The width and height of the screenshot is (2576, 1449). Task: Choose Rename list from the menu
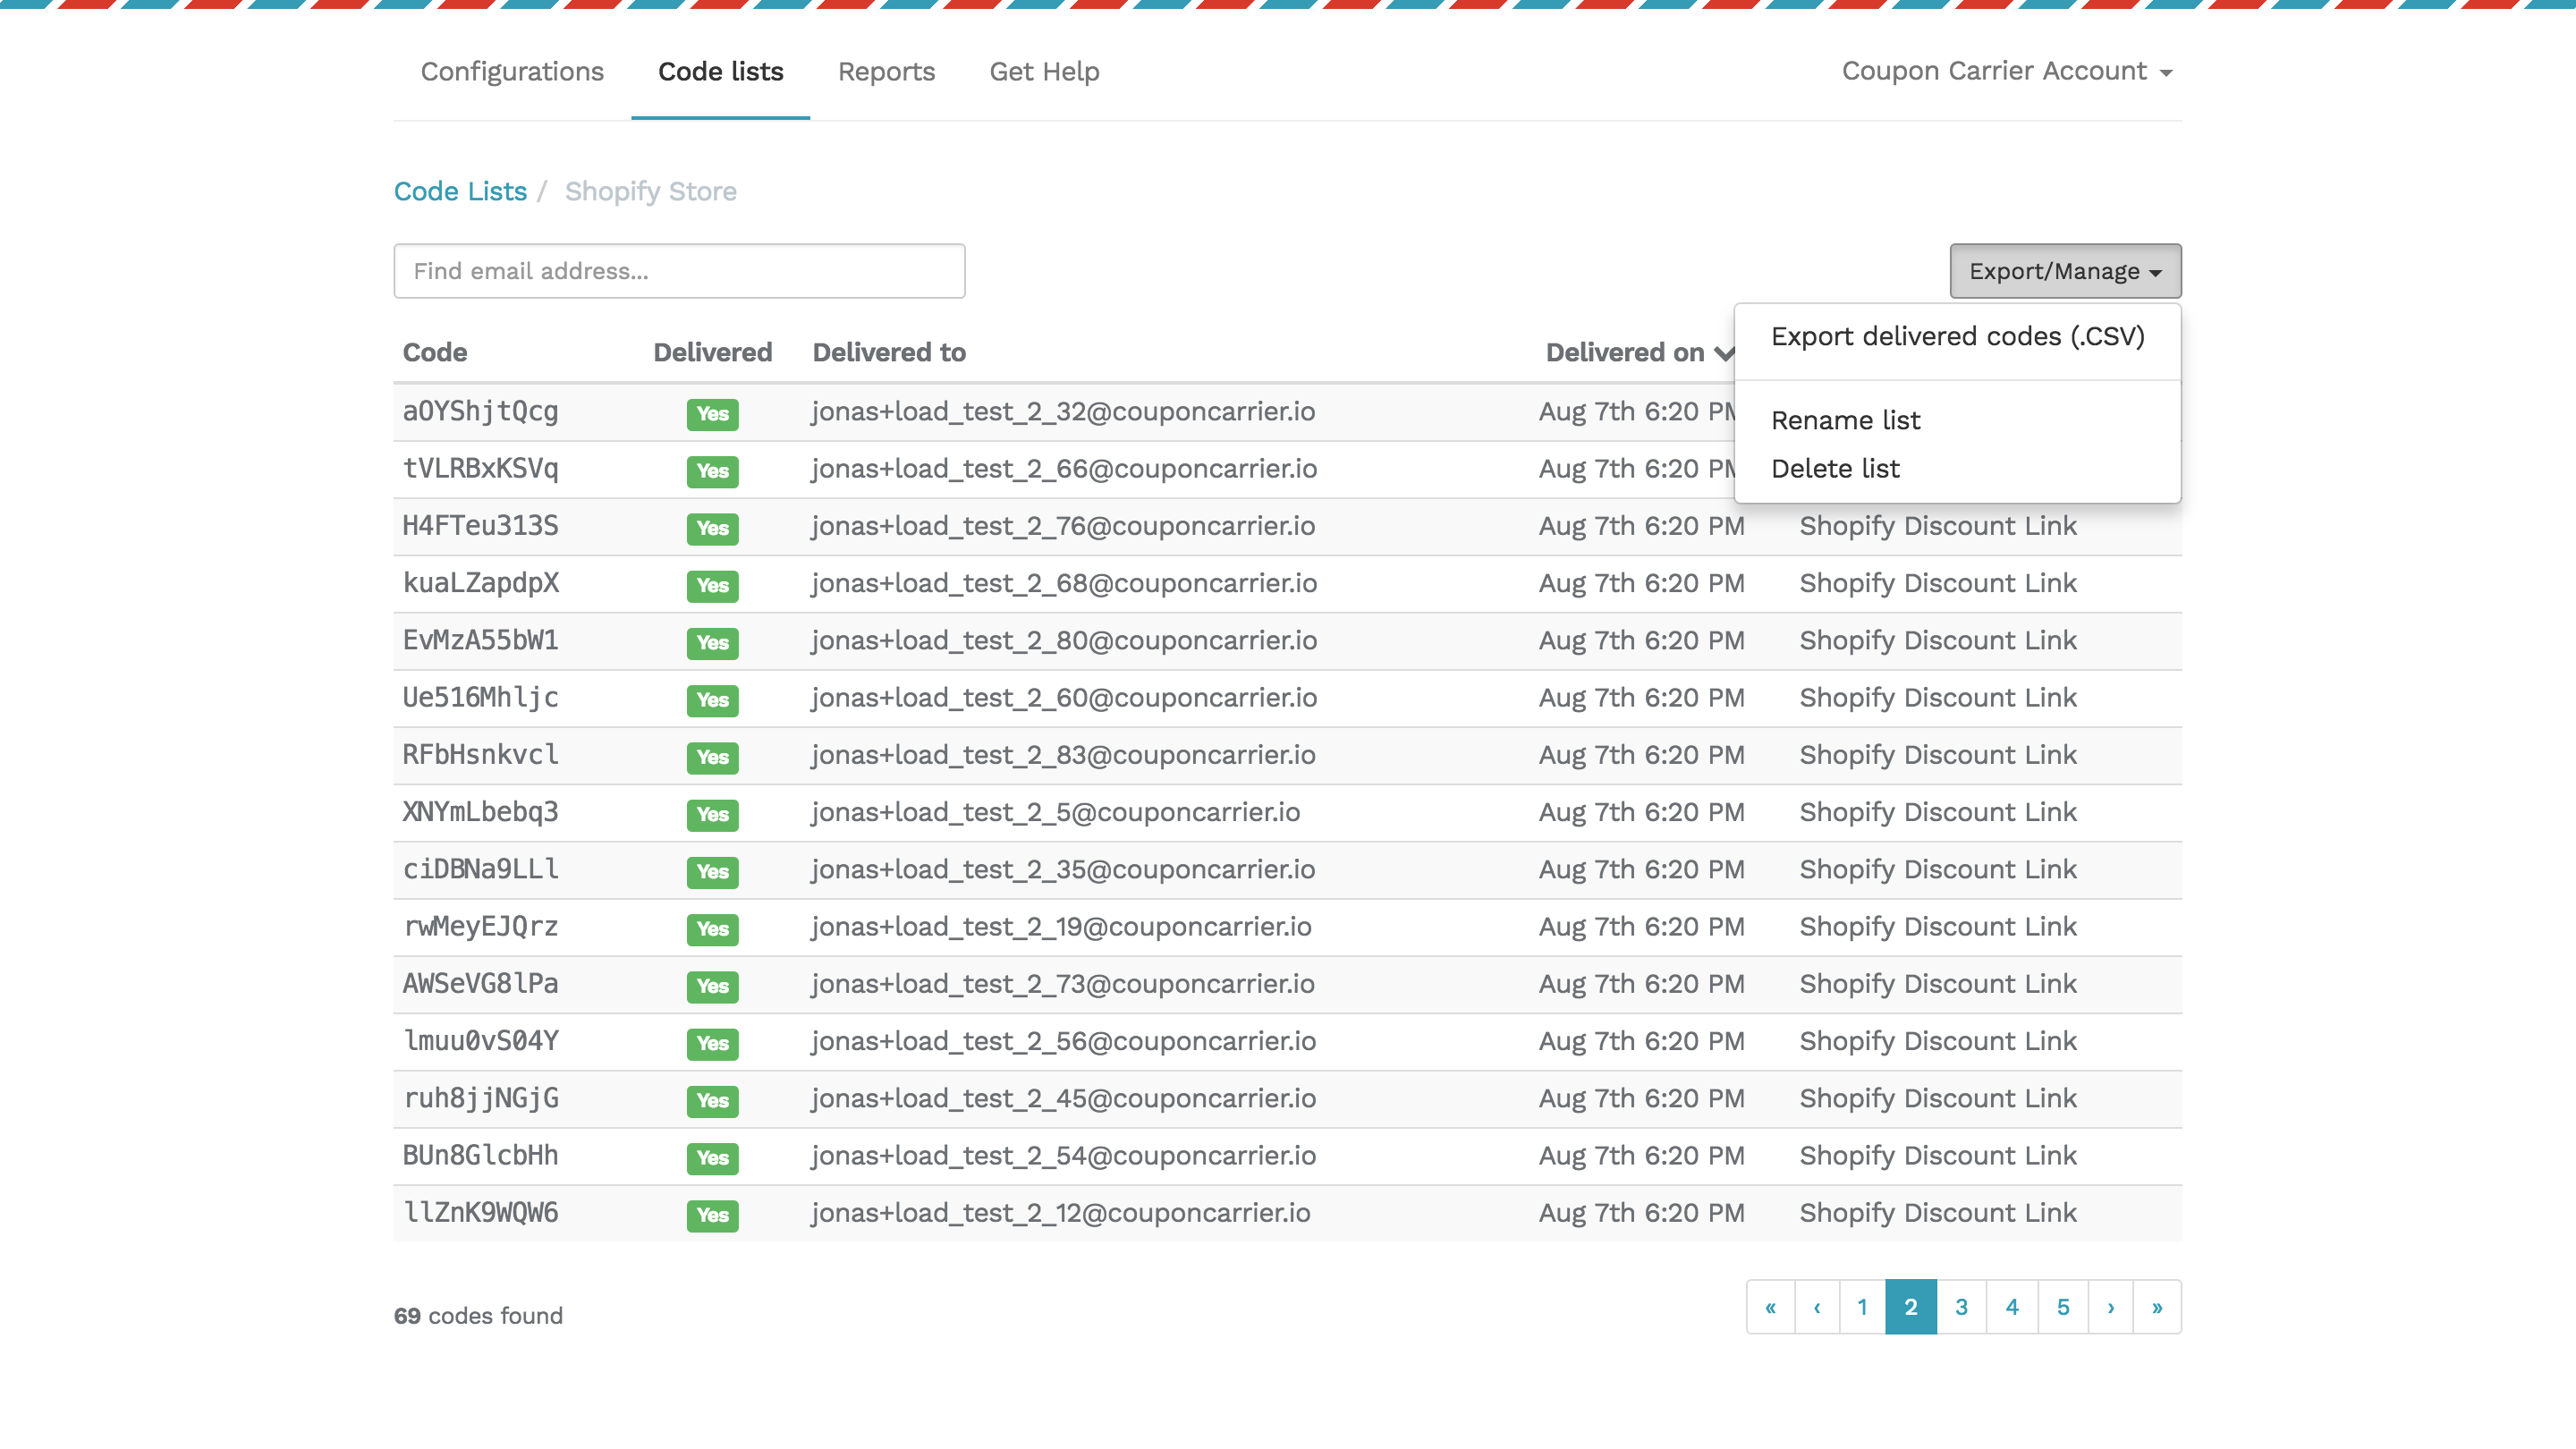click(x=1845, y=420)
